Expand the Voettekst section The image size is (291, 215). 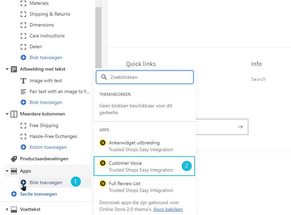tap(7, 209)
